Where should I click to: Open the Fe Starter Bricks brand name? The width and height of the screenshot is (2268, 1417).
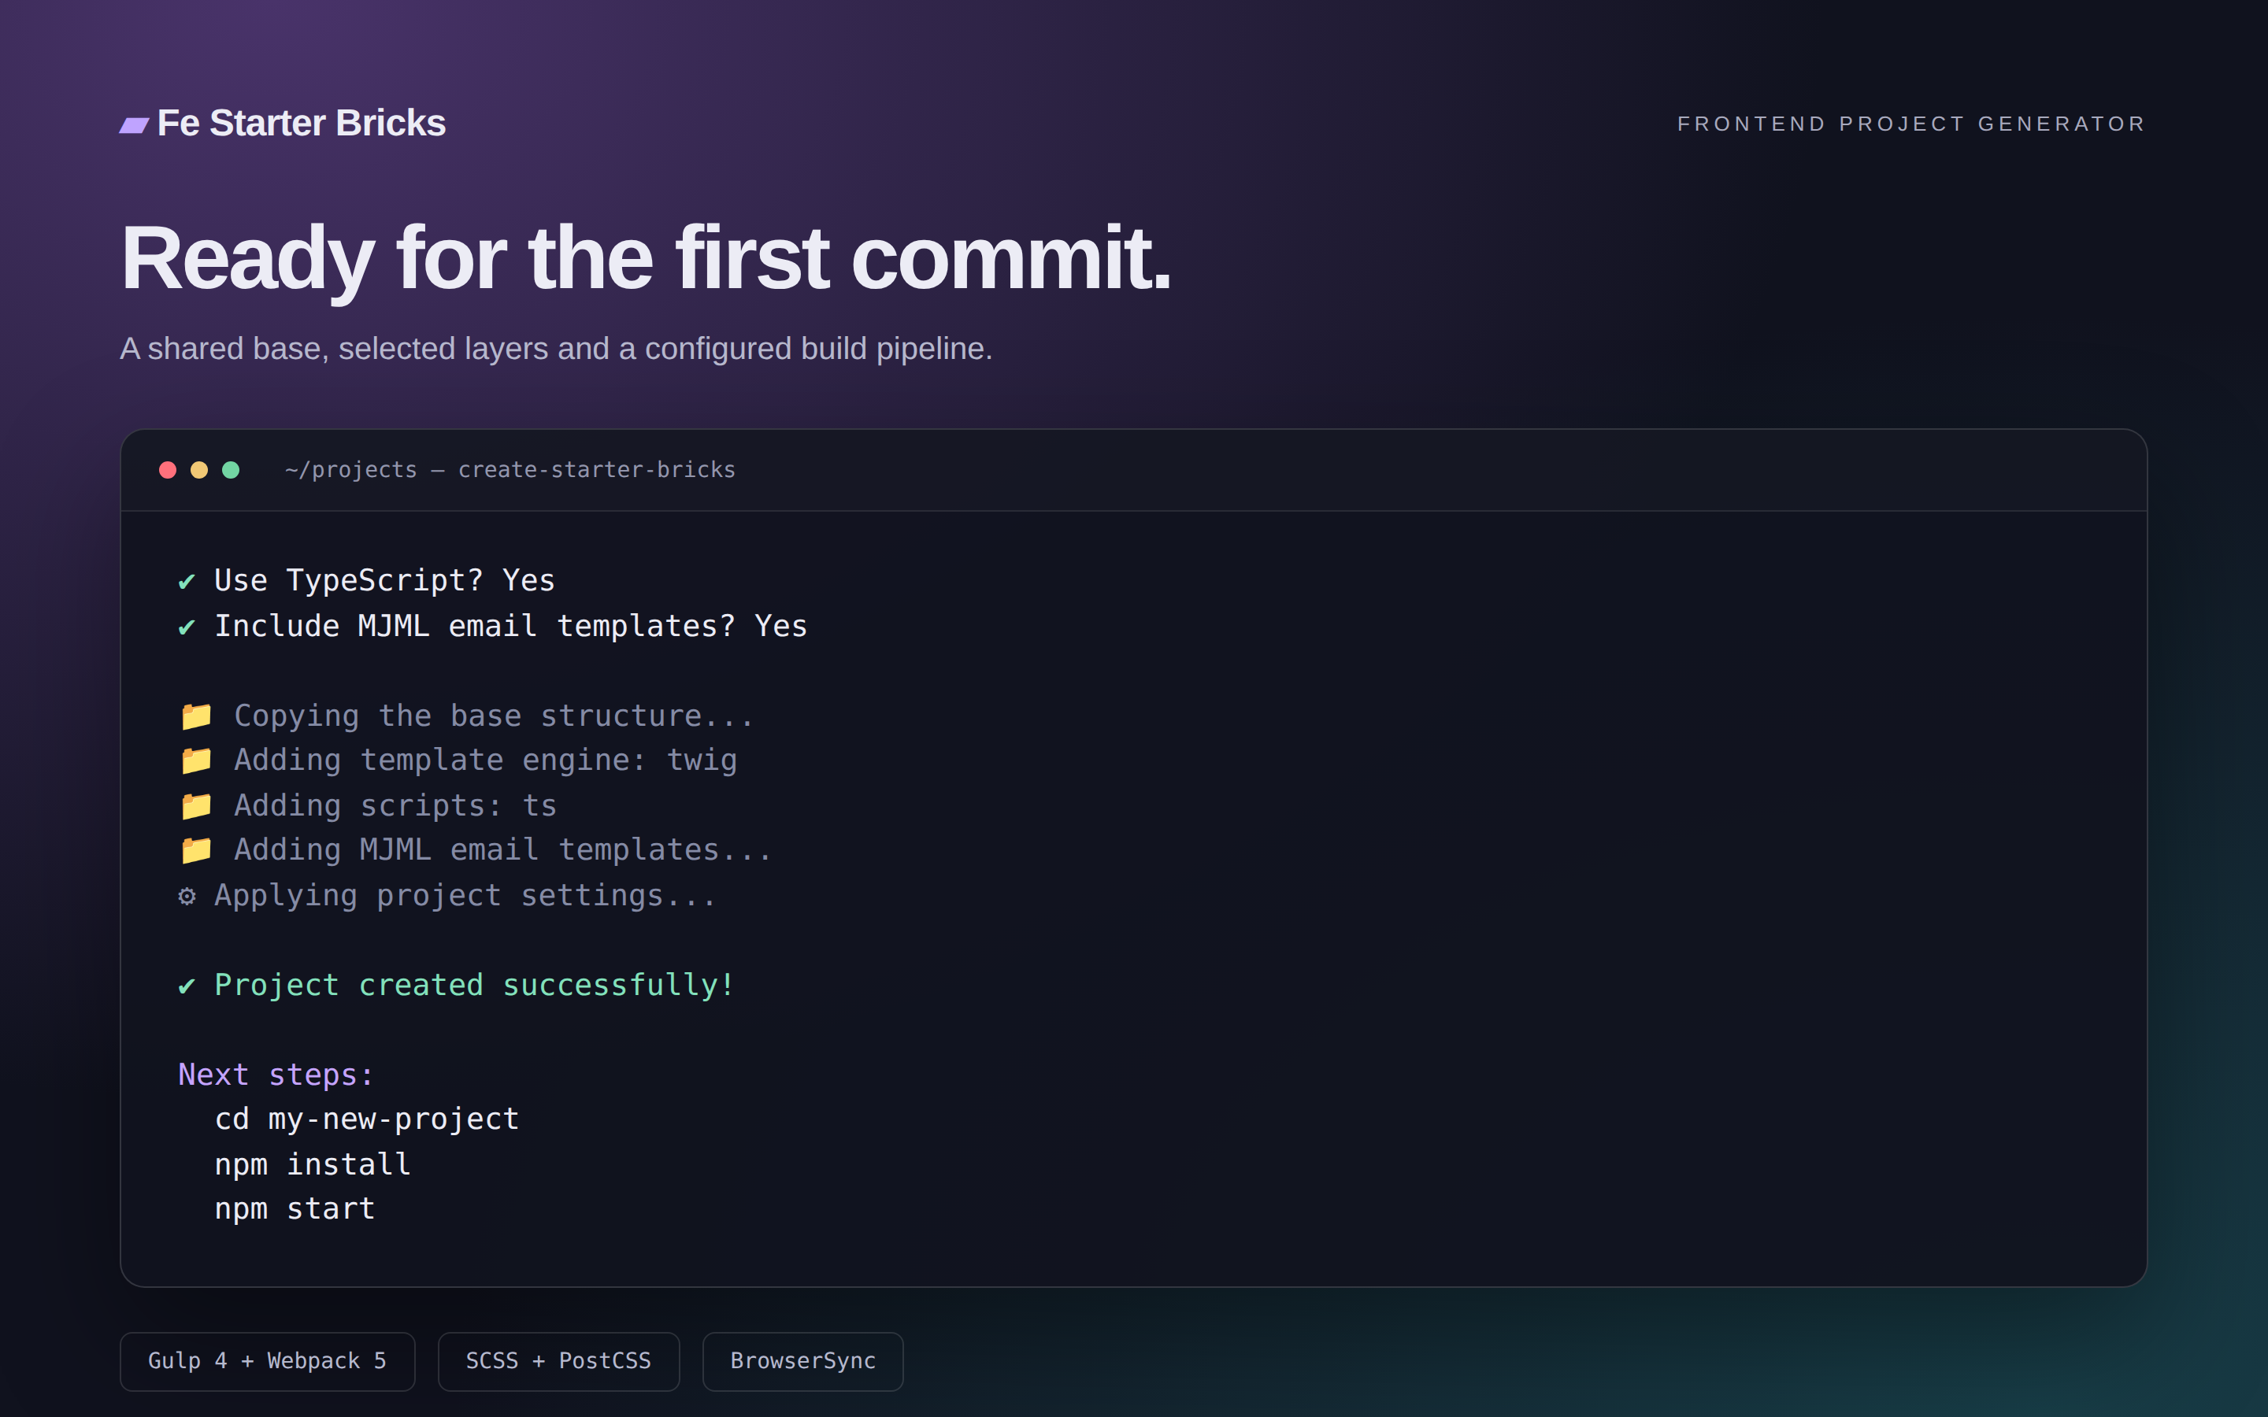[x=301, y=123]
